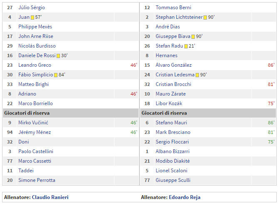Click Cristian Ledesma's yellow card icon
278x204 pixels.
point(197,75)
